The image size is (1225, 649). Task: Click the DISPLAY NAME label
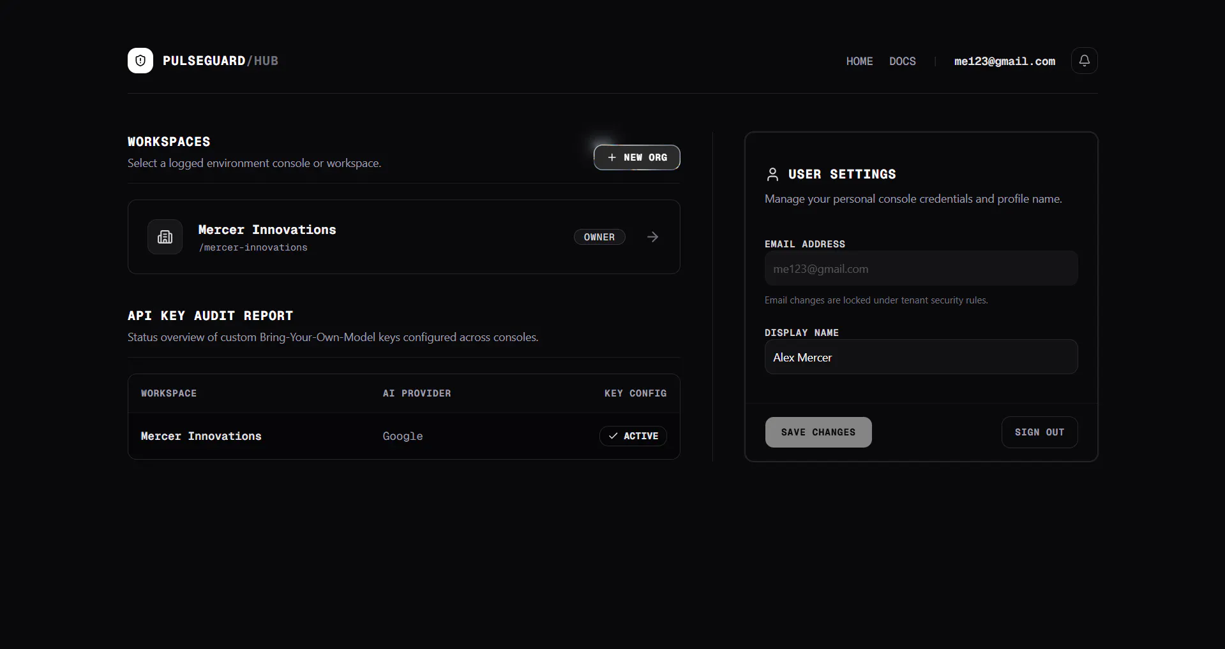click(x=801, y=333)
